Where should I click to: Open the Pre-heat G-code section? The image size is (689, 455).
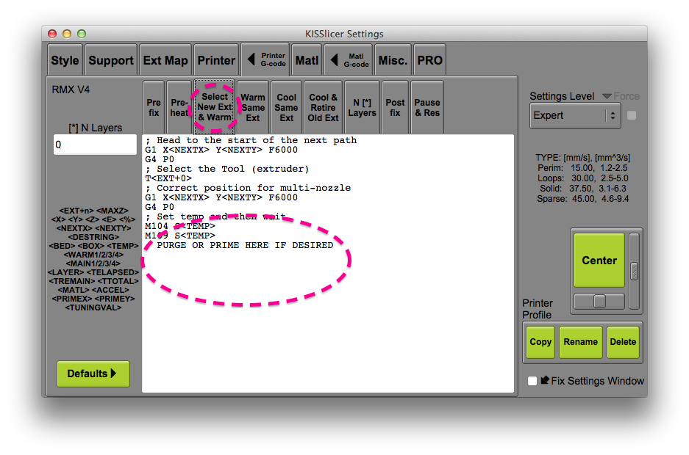[179, 107]
